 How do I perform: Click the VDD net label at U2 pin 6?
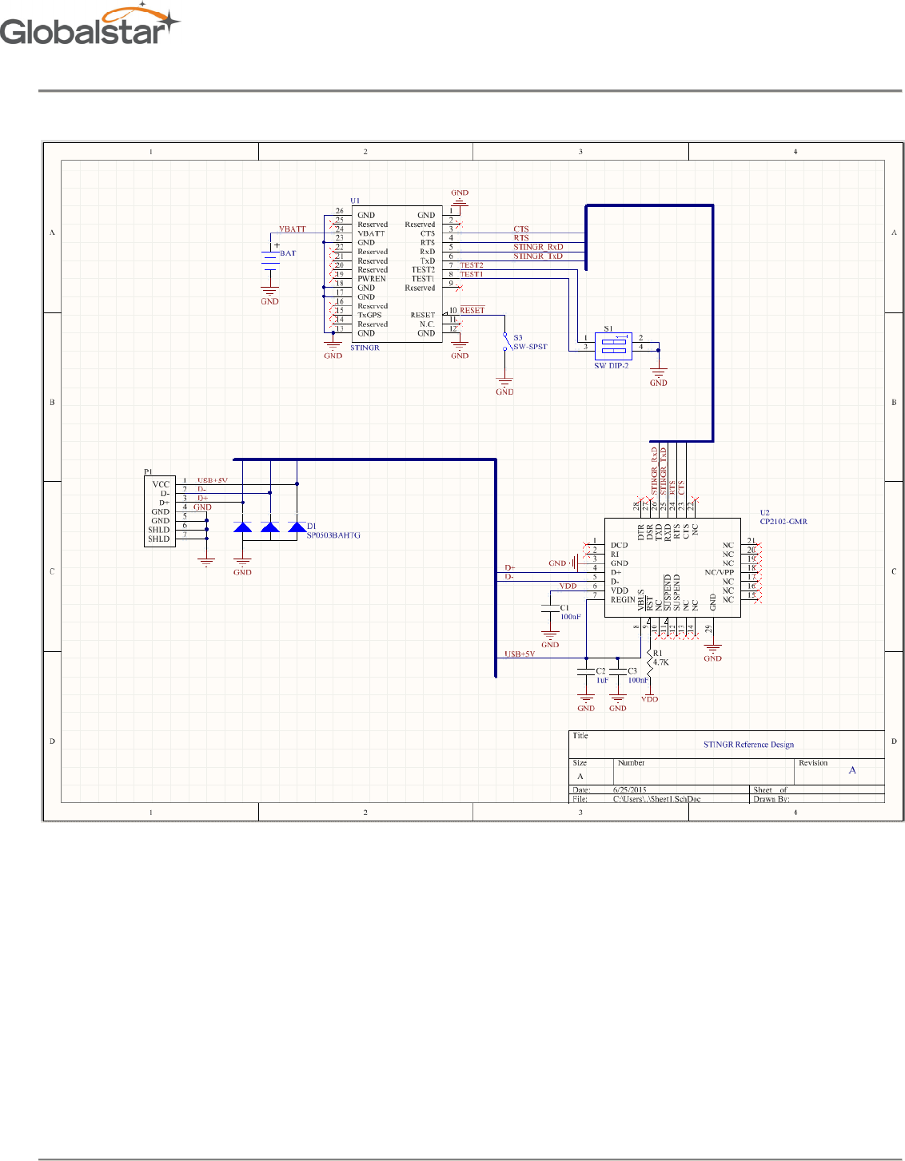(x=568, y=586)
